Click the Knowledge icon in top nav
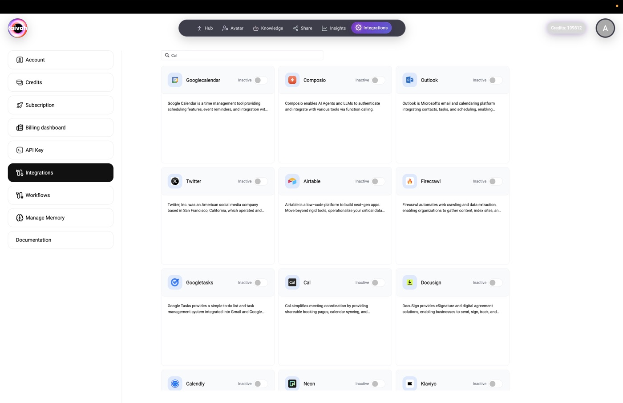The image size is (623, 403). click(256, 28)
